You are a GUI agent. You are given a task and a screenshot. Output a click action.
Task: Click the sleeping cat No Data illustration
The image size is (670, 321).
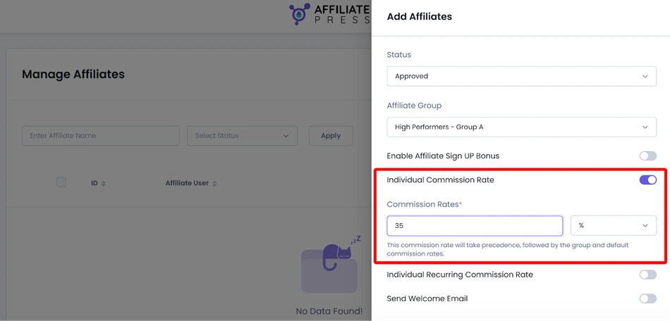(x=330, y=265)
